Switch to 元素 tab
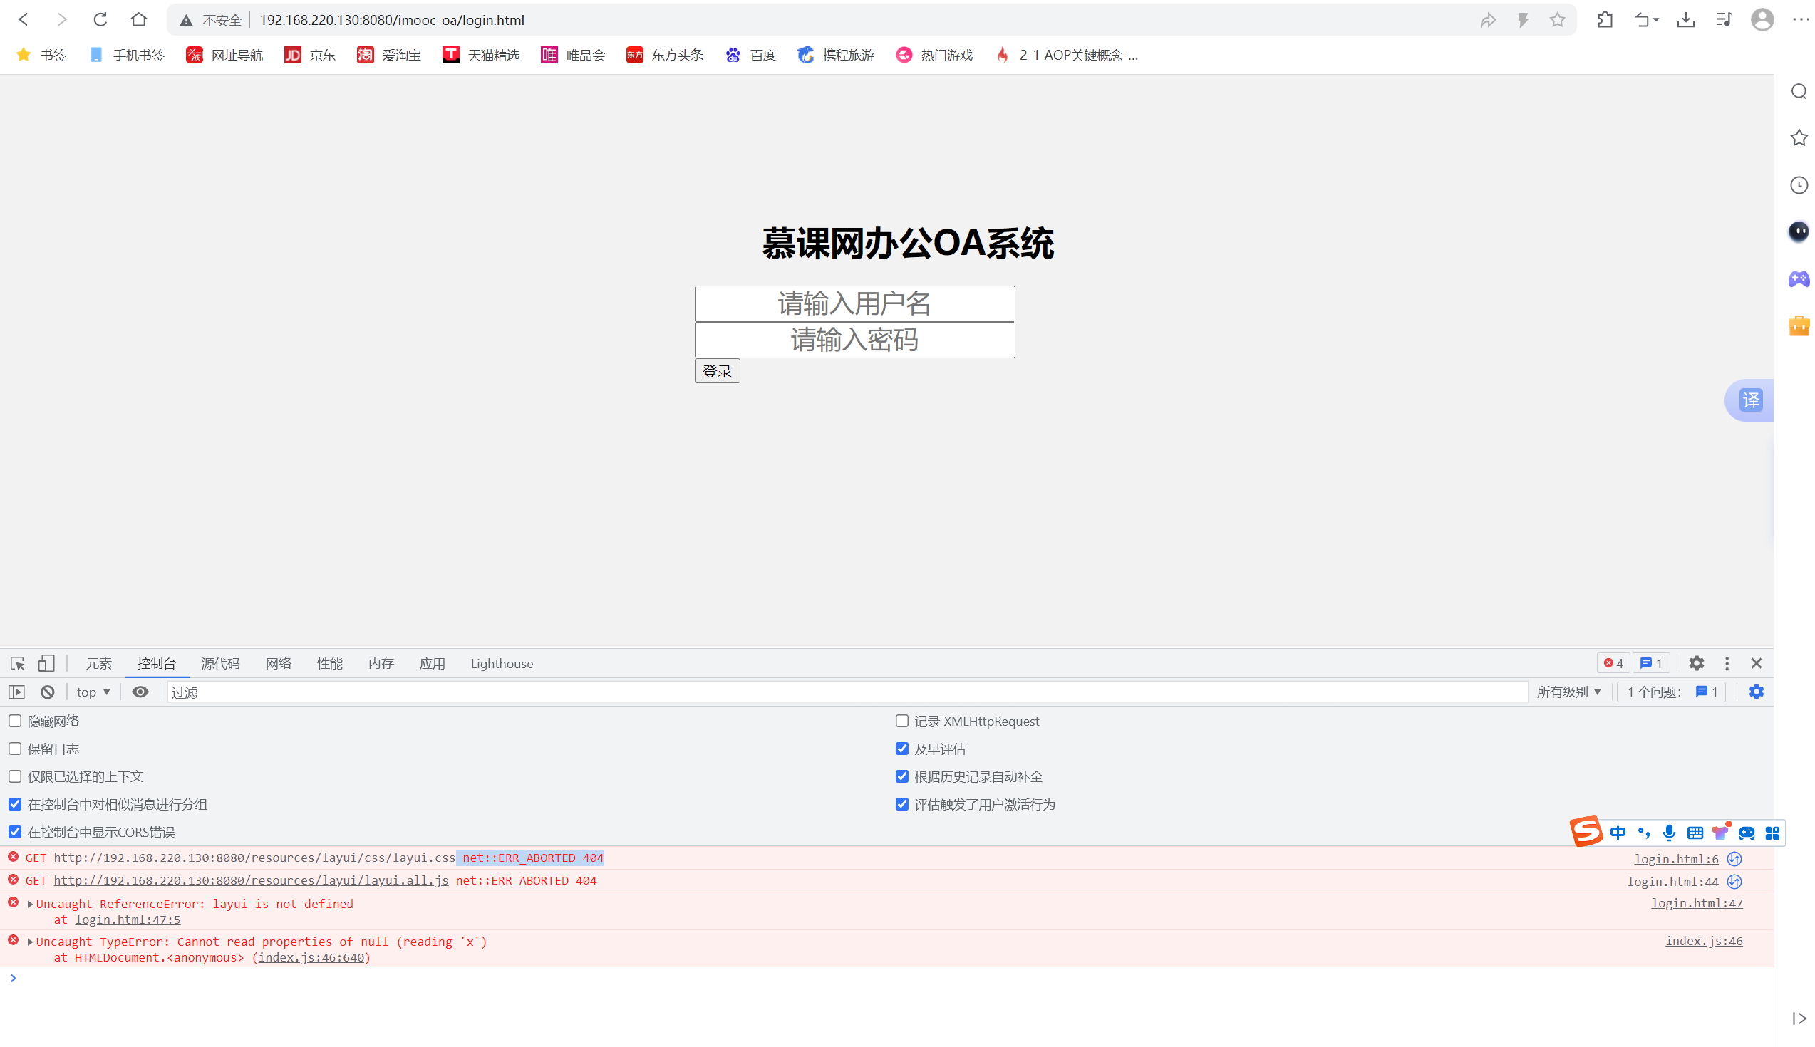1815x1047 pixels. pos(98,663)
